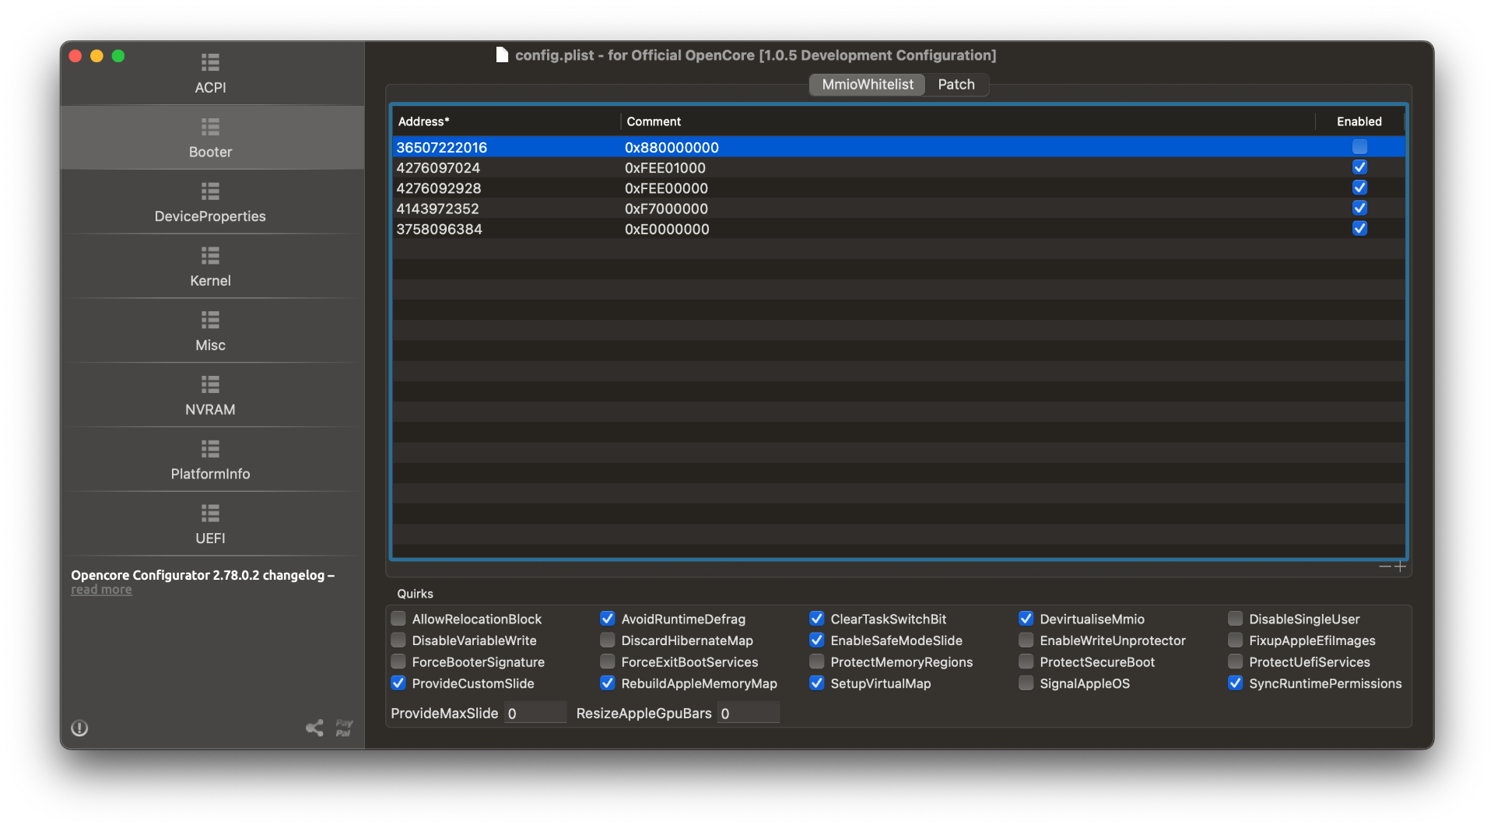The image size is (1494, 828).
Task: Uncheck Enabled for the 0xE0000000 row
Action: point(1359,229)
